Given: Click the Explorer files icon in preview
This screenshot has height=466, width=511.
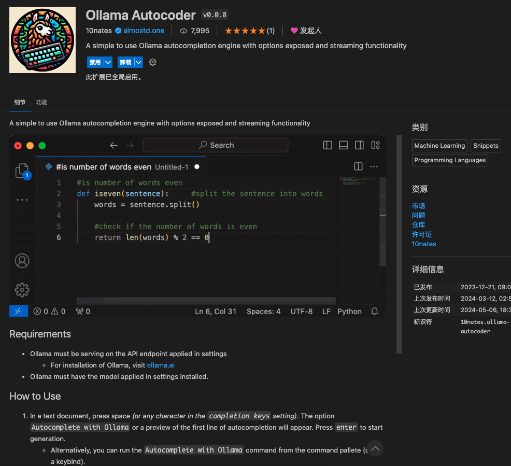Looking at the screenshot, I should (22, 171).
